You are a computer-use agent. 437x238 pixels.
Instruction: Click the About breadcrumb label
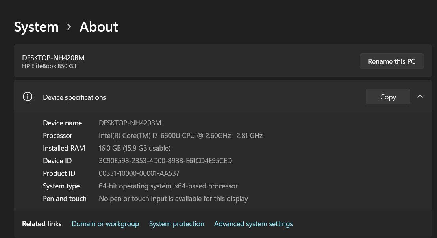(x=98, y=26)
